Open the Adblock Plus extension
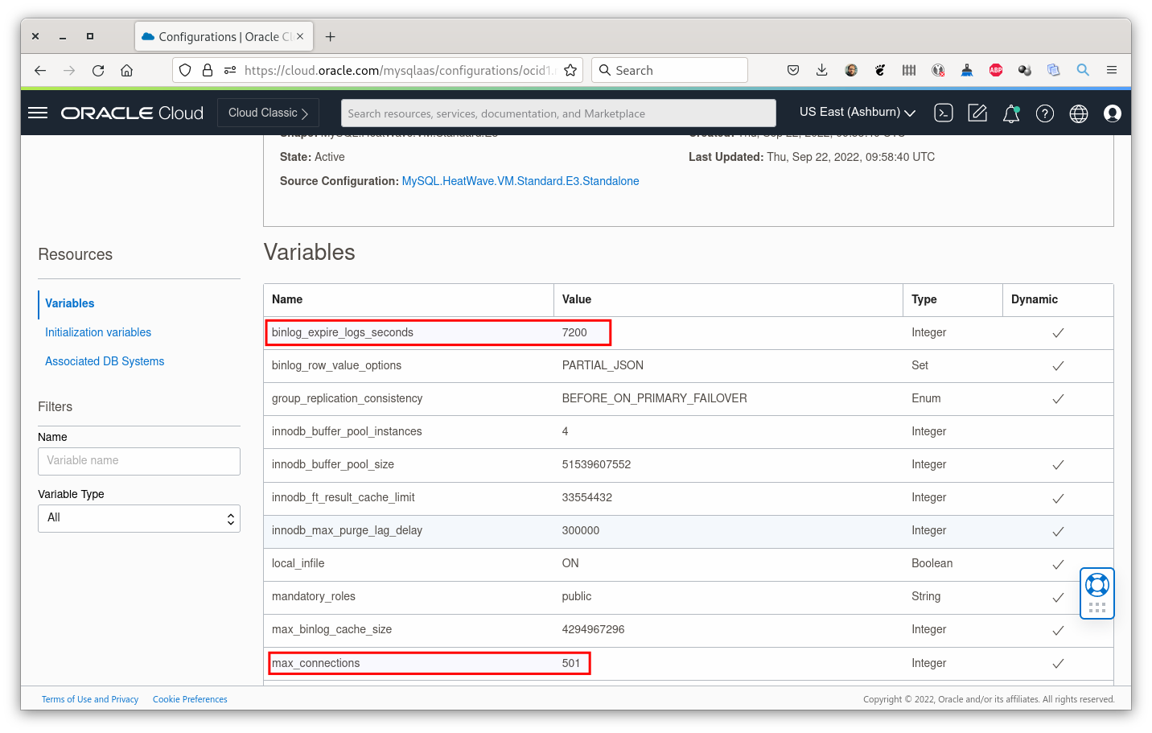This screenshot has width=1152, height=733. click(x=996, y=71)
